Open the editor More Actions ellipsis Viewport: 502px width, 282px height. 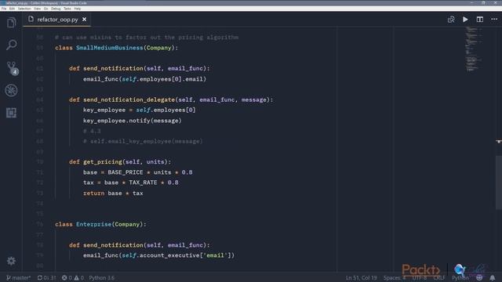coord(494,20)
